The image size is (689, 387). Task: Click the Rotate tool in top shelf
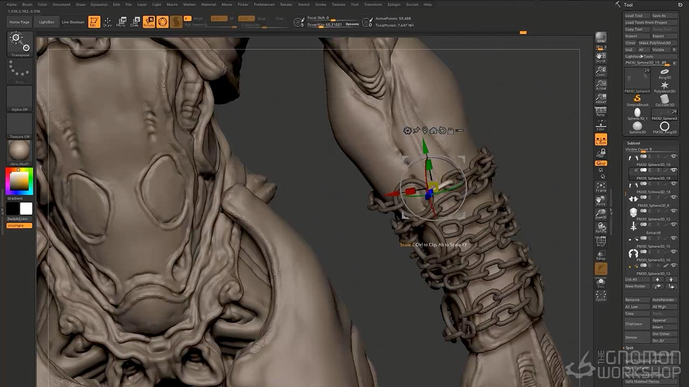pyautogui.click(x=149, y=22)
